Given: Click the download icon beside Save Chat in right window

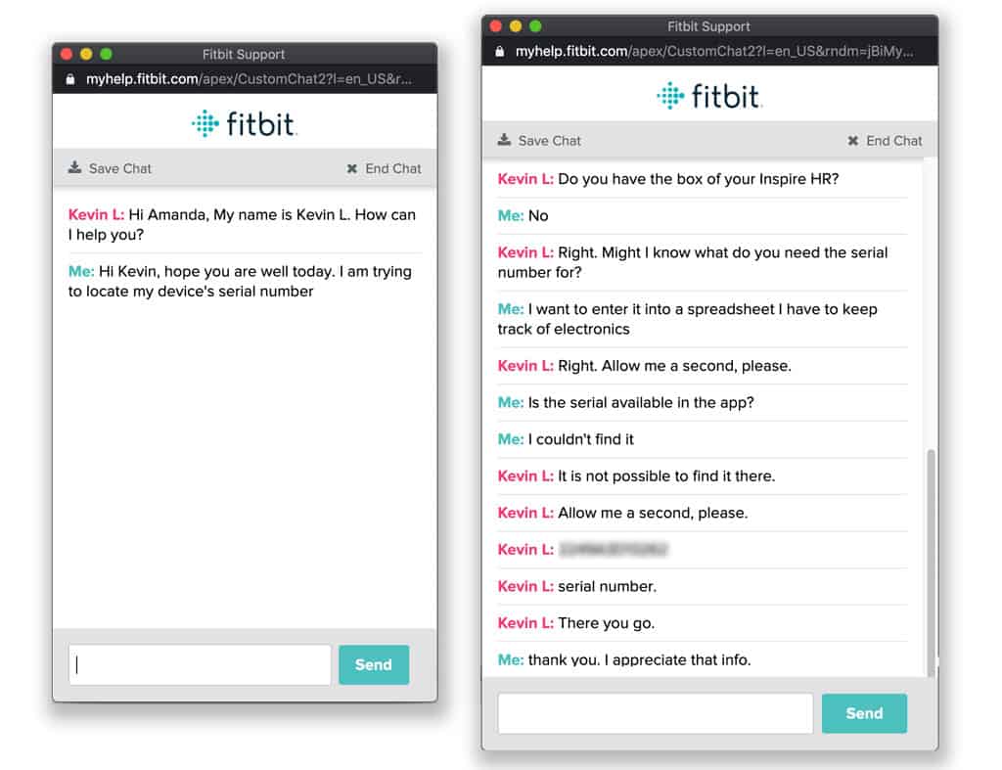Looking at the screenshot, I should 504,140.
